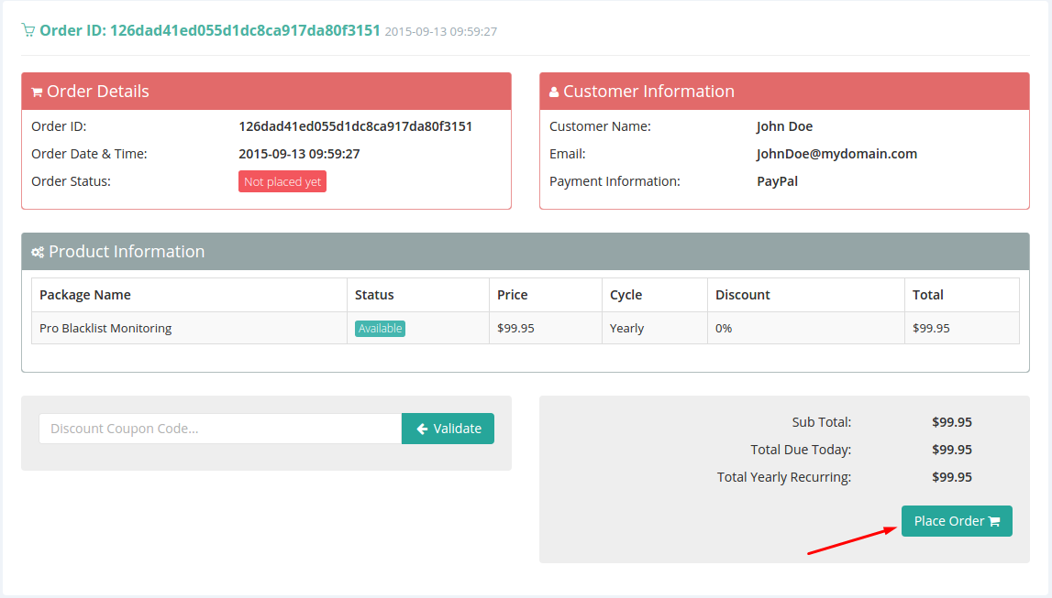
Task: Click the user icon in Customer Information header
Action: click(554, 92)
